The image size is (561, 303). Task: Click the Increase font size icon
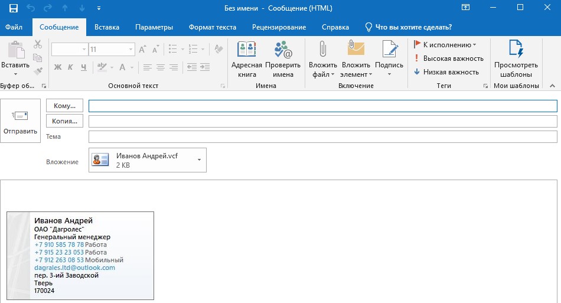point(142,50)
